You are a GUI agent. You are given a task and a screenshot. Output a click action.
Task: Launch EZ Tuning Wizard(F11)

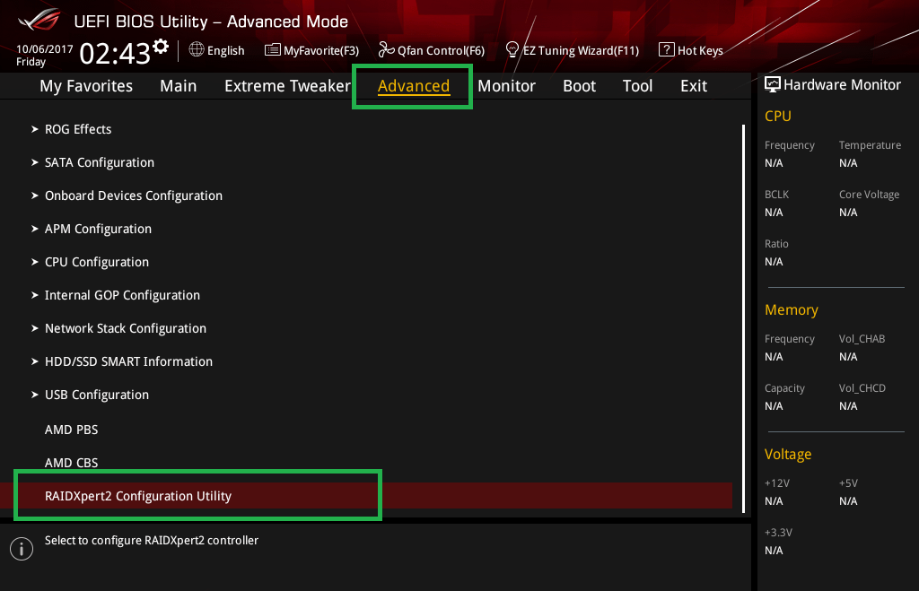(573, 50)
